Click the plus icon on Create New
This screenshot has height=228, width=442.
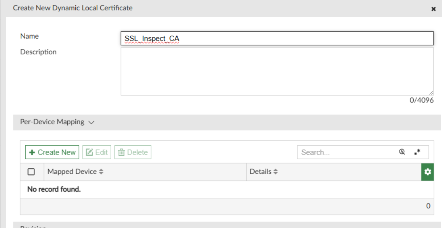tap(32, 152)
